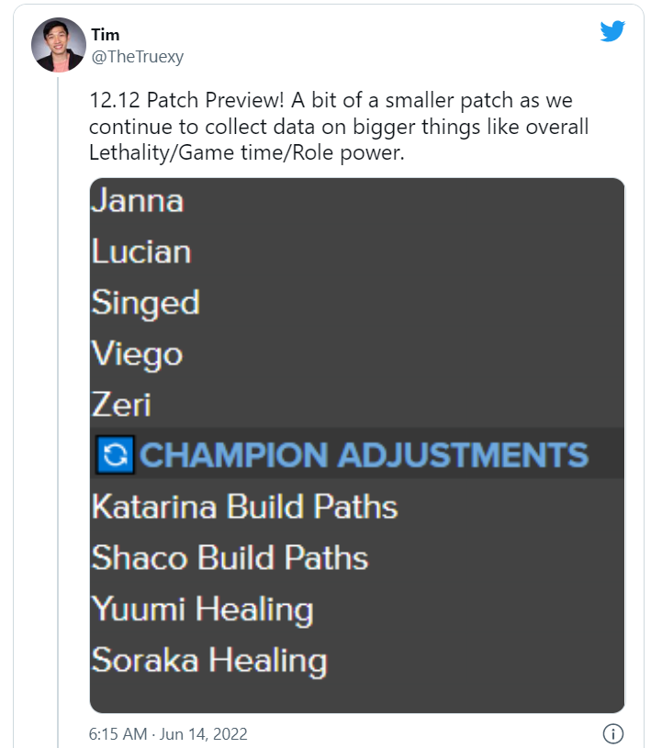Viewport: 662px width, 748px height.
Task: Open the @TheTruexy handle link
Action: (x=138, y=57)
